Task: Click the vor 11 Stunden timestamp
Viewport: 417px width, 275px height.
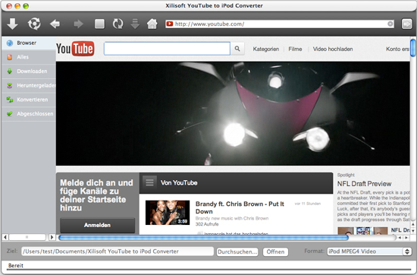Action: point(308,204)
